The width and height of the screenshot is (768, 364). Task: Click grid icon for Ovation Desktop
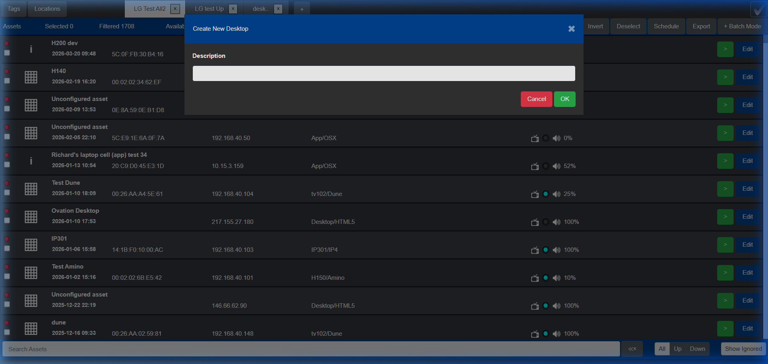point(31,217)
